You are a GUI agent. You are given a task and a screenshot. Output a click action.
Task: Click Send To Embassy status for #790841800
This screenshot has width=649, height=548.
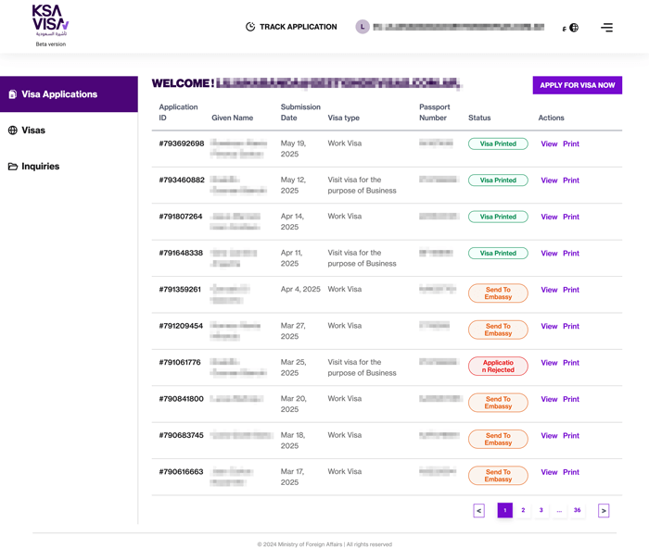point(498,403)
